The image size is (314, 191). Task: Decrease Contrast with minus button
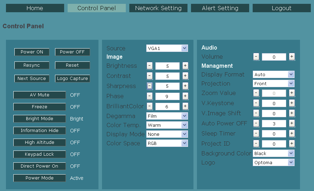pyautogui.click(x=150, y=76)
